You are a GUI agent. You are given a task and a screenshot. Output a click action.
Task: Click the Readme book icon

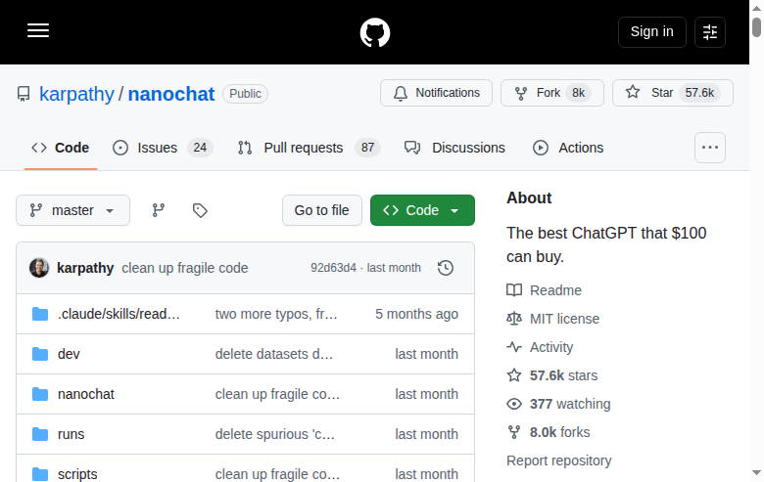coord(514,290)
